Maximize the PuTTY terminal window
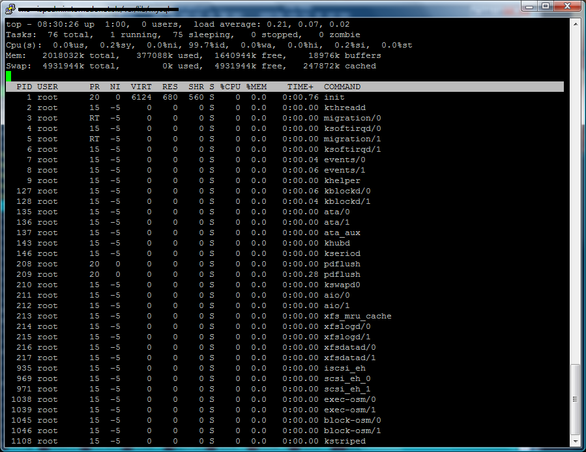Viewport: 586px width, 452px height. pyautogui.click(x=546, y=6)
